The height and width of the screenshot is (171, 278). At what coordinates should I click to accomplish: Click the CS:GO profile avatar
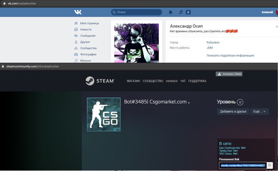pos(103,113)
